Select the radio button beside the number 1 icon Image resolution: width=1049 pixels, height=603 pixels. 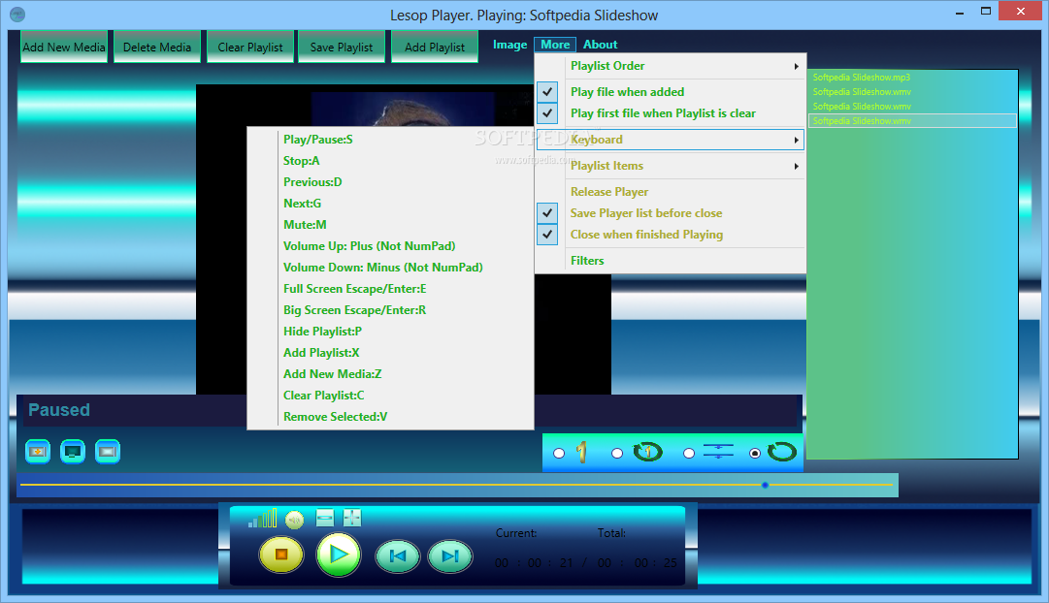pyautogui.click(x=559, y=454)
